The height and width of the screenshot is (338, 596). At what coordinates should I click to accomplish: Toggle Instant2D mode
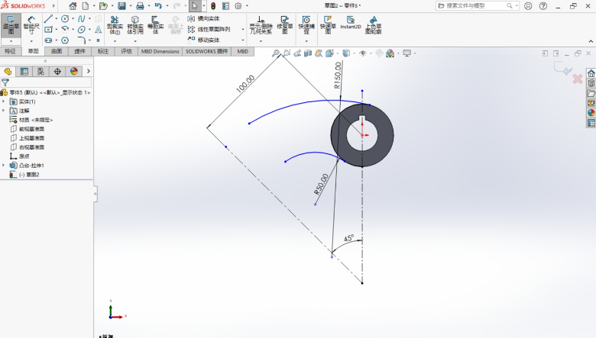click(x=351, y=23)
